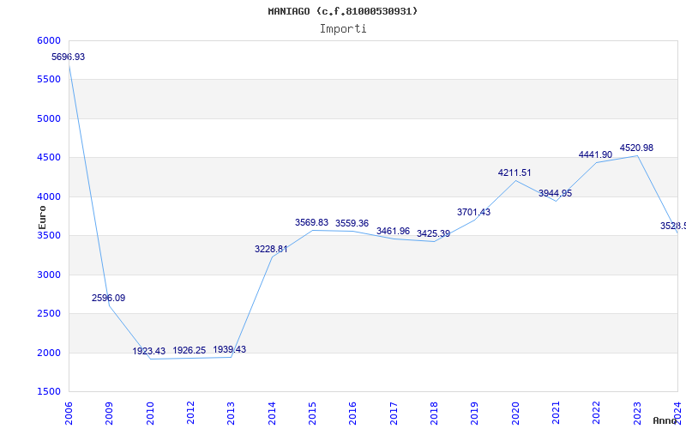Click y-axis tick 6000
Image resolution: width=686 pixels, height=429 pixels.
point(49,40)
